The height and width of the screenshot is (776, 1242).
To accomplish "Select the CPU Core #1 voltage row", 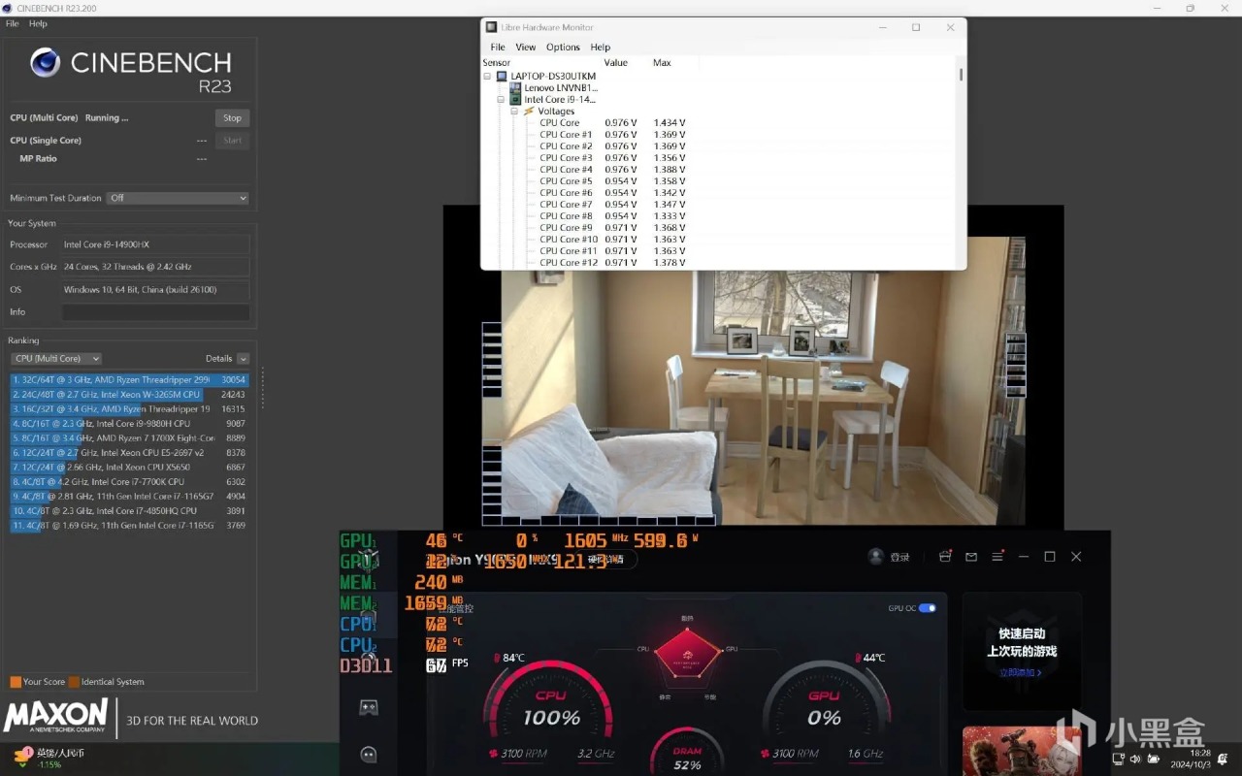I will pos(612,134).
